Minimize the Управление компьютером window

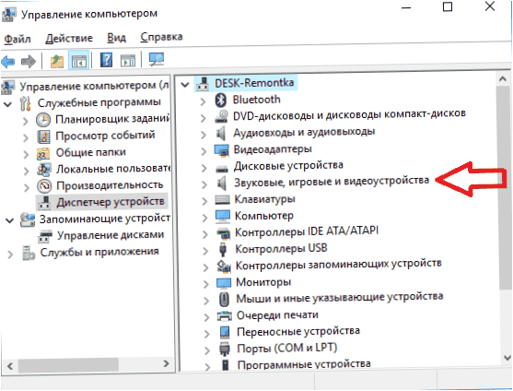point(406,7)
